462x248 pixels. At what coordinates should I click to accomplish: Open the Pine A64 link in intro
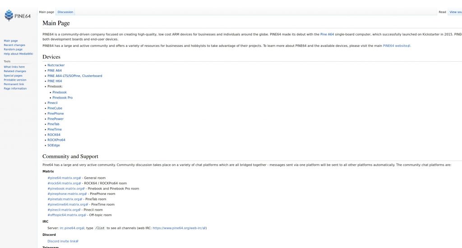pyautogui.click(x=327, y=34)
